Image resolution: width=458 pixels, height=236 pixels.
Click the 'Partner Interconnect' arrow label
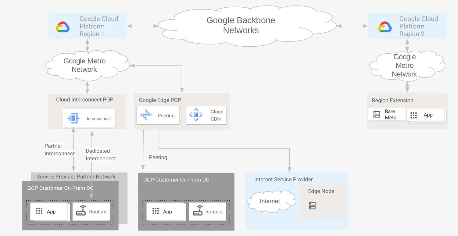tap(59, 150)
